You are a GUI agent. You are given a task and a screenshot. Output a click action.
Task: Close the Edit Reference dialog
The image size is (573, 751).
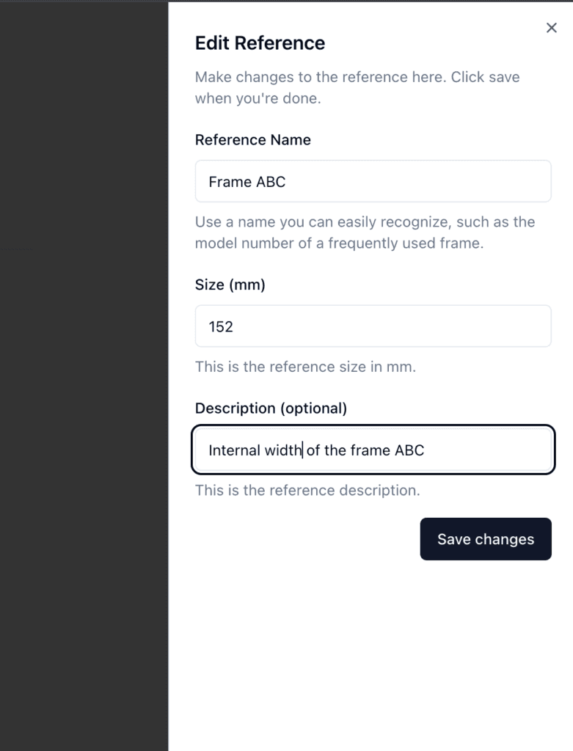tap(552, 27)
